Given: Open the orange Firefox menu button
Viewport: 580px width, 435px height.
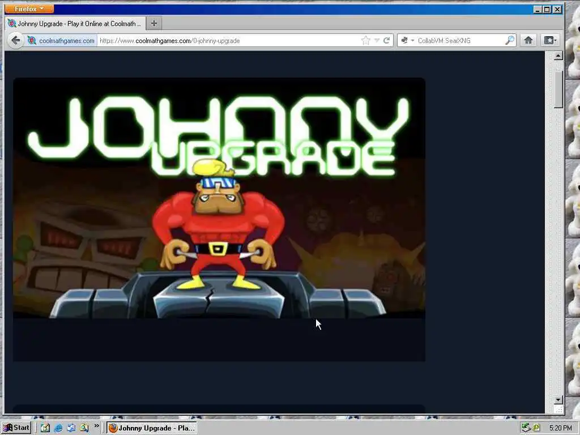Looking at the screenshot, I should 29,8.
